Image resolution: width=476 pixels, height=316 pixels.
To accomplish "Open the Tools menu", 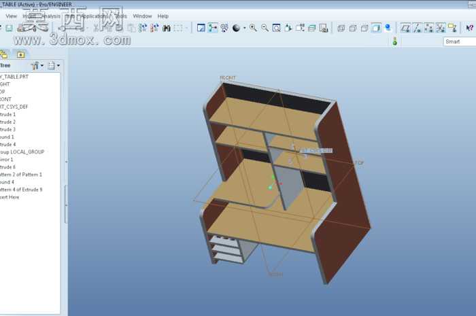I will [x=121, y=16].
